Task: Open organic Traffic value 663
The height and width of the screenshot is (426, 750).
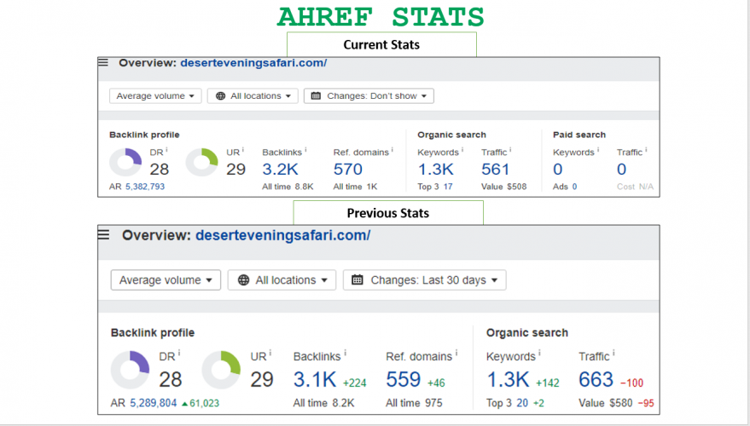Action: point(596,380)
